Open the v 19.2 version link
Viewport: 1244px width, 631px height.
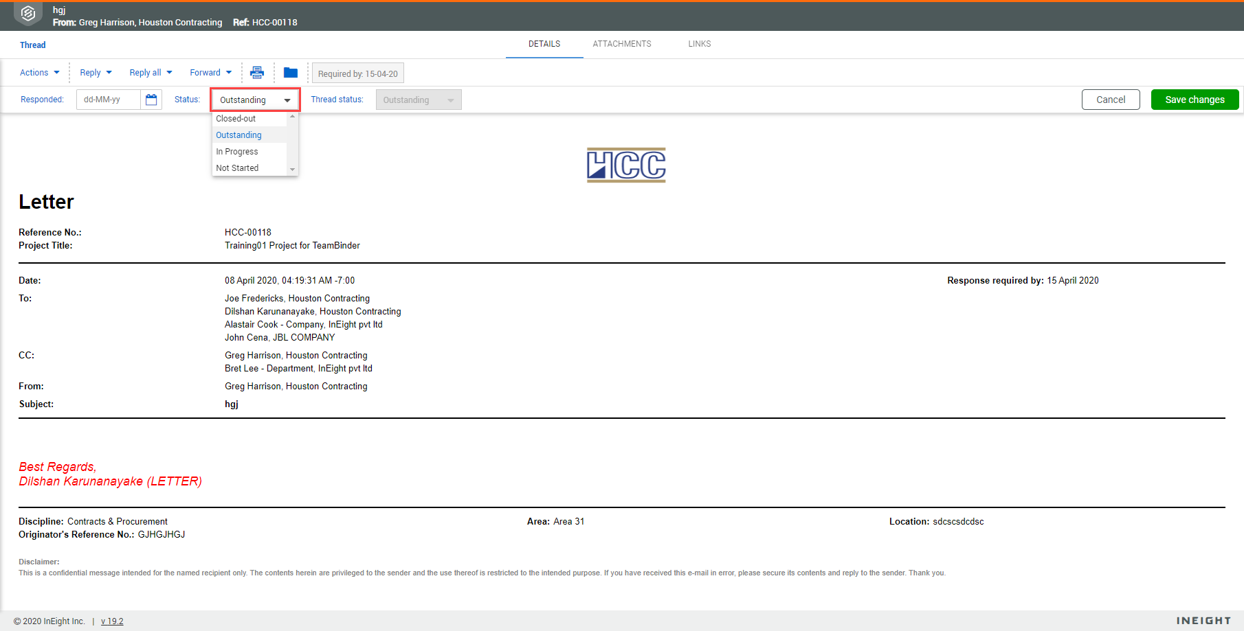click(x=112, y=621)
